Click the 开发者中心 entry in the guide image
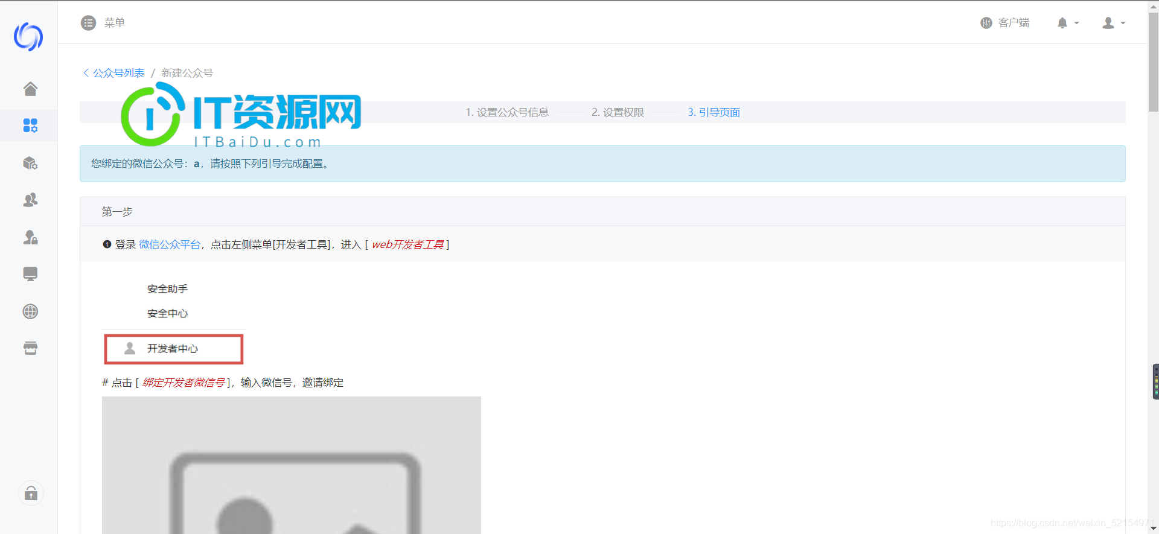 click(174, 349)
